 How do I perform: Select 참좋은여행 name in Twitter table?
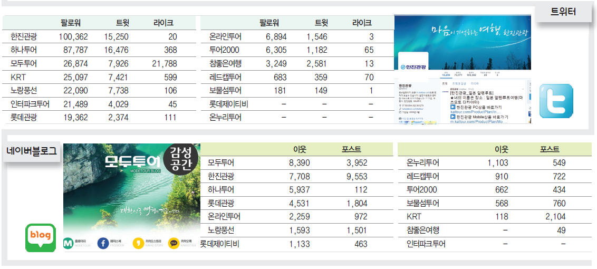pyautogui.click(x=225, y=63)
